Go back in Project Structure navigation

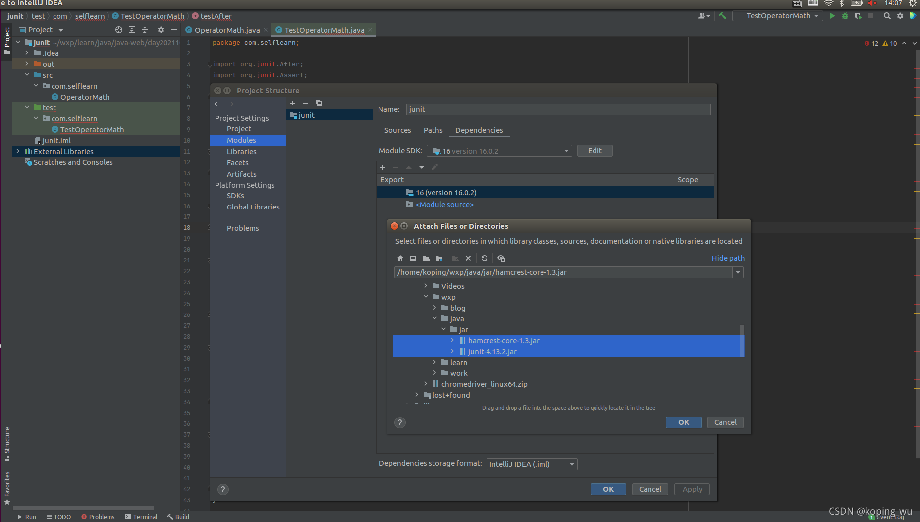[217, 104]
